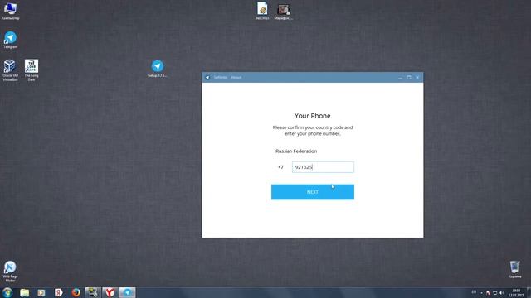
Task: Switch to Yandex Browser on taskbar
Action: click(110, 292)
